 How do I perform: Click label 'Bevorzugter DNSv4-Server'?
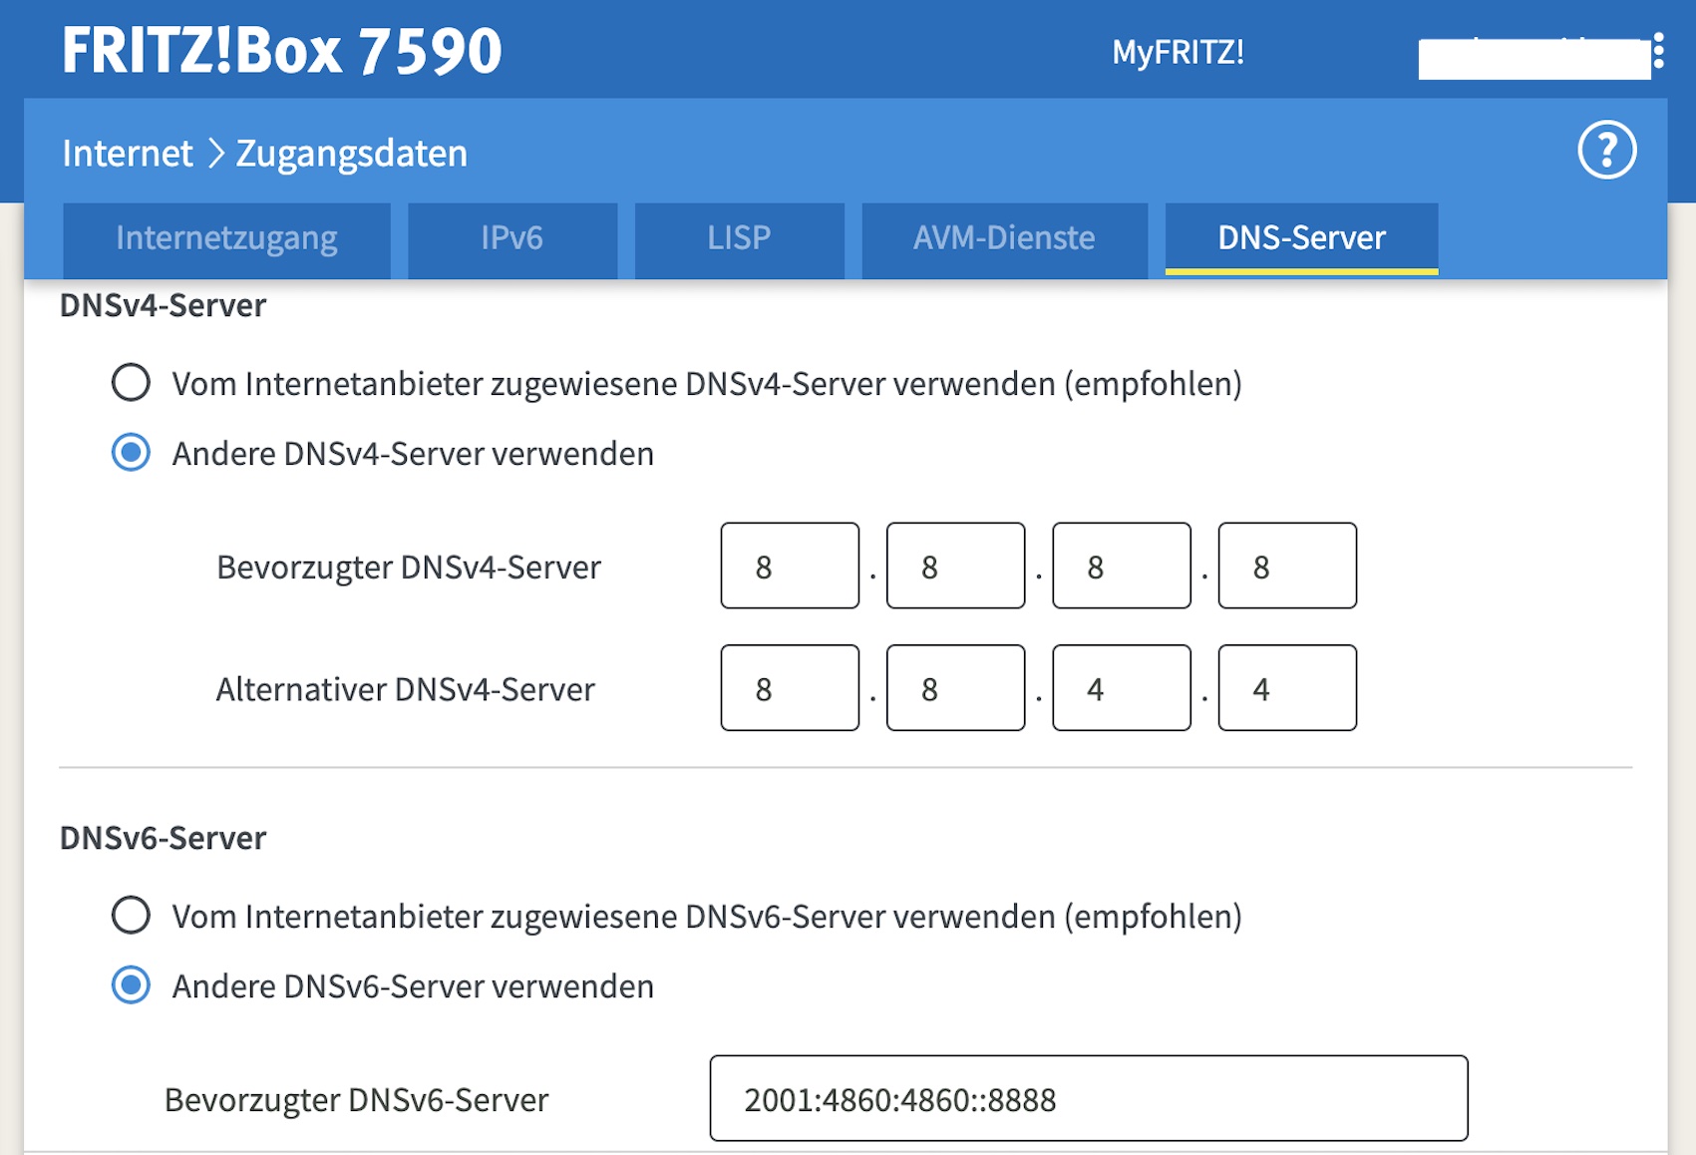pos(409,568)
